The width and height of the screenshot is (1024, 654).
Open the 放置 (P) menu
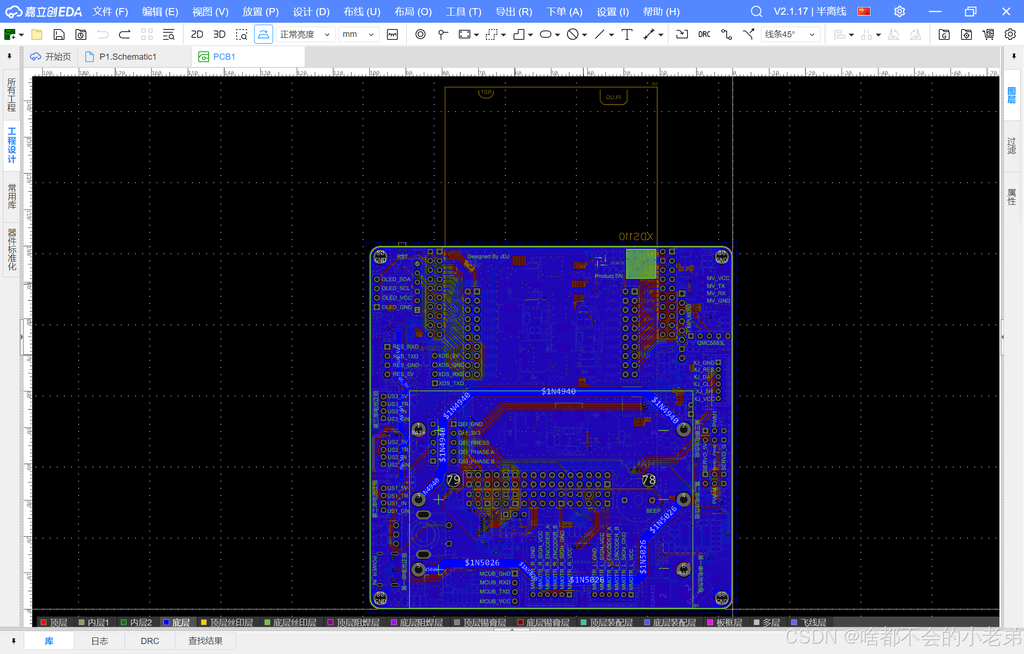pos(260,12)
